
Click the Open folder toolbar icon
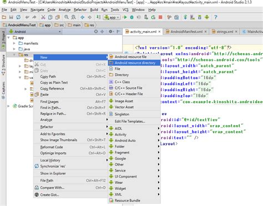pos(4,17)
